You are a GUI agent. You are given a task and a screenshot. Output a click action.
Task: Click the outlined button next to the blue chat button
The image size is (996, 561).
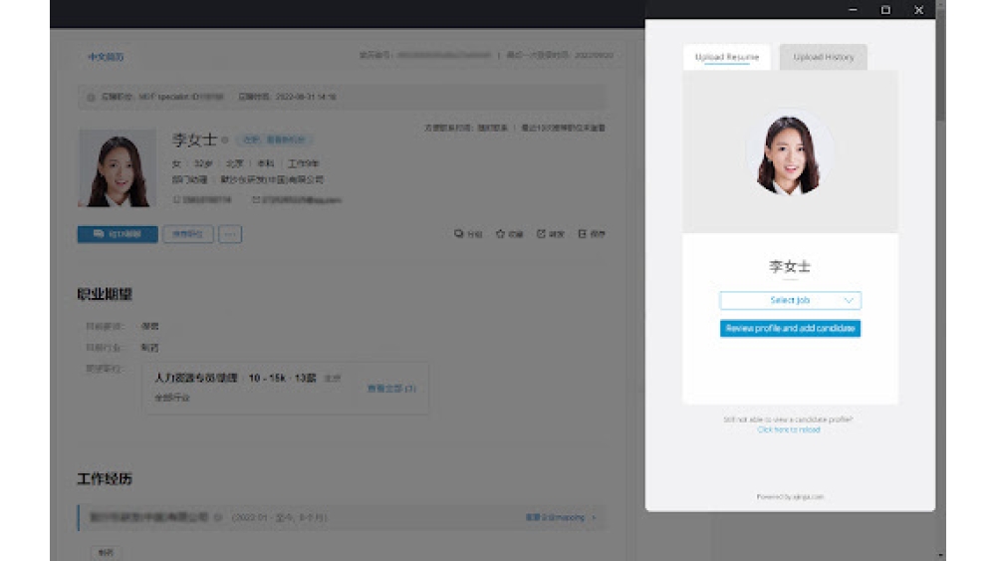coord(188,234)
